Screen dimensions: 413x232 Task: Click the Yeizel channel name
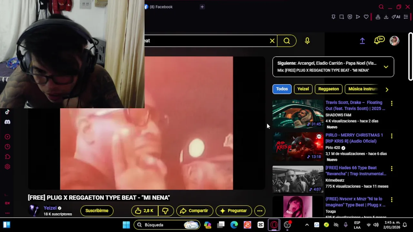click(x=50, y=208)
